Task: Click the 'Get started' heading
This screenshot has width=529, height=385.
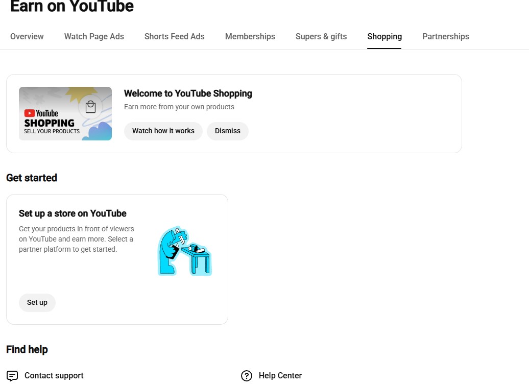Action: point(32,178)
